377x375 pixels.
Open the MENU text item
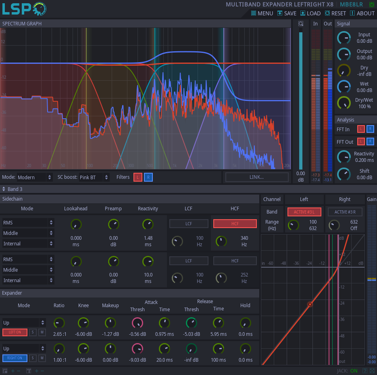coord(265,13)
